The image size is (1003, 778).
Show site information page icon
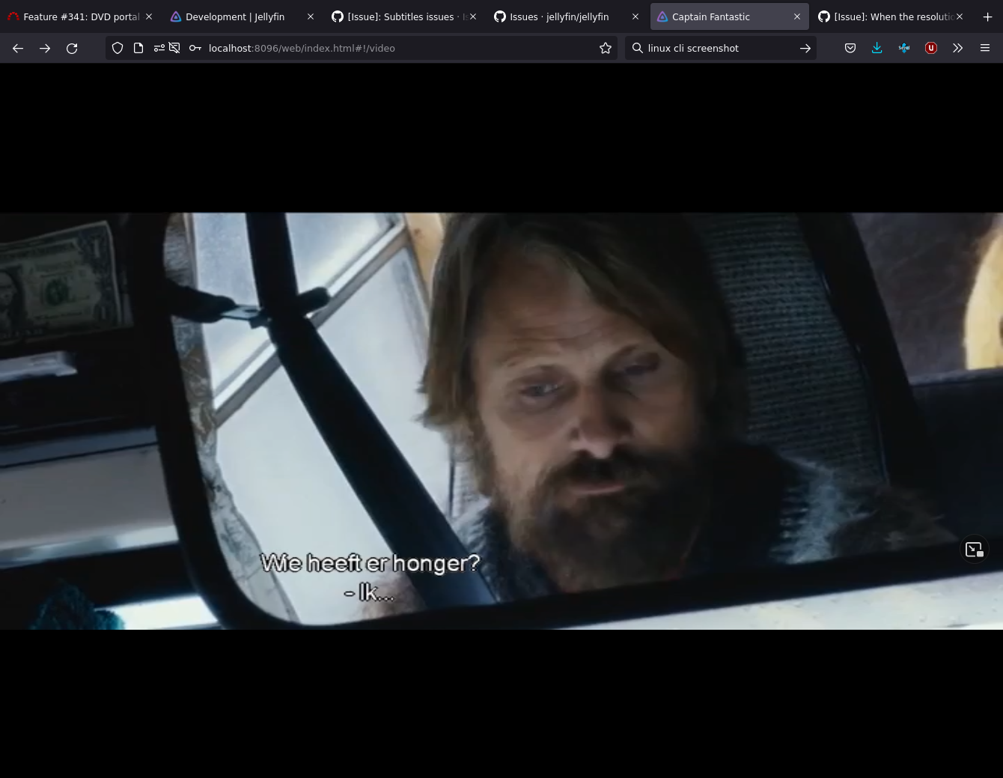click(x=138, y=48)
